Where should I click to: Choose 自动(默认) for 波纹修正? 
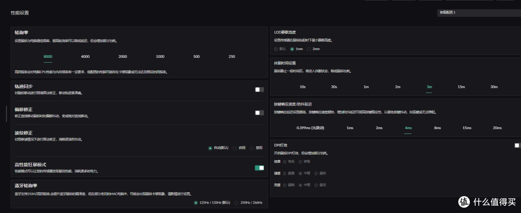[x=219, y=148]
